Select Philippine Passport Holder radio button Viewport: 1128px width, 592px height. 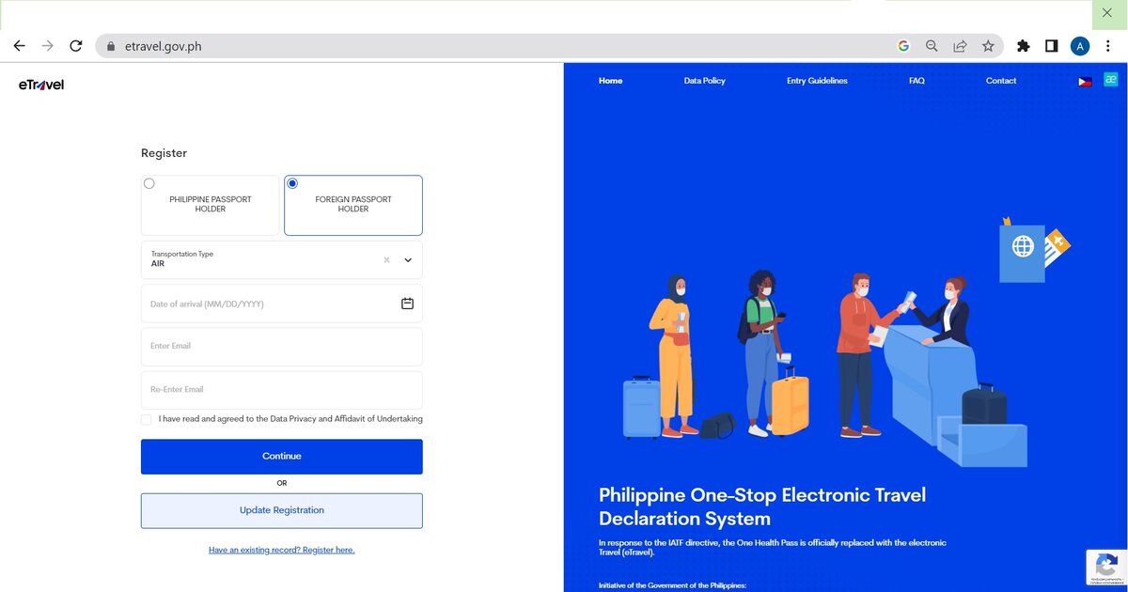tap(149, 183)
